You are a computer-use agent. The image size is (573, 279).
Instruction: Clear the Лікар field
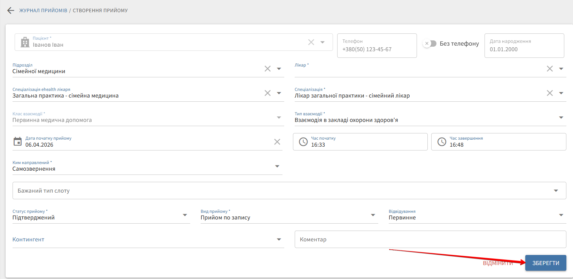point(550,69)
